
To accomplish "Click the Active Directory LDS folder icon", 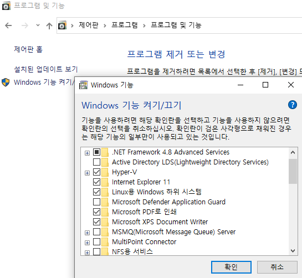I will click(x=105, y=162).
